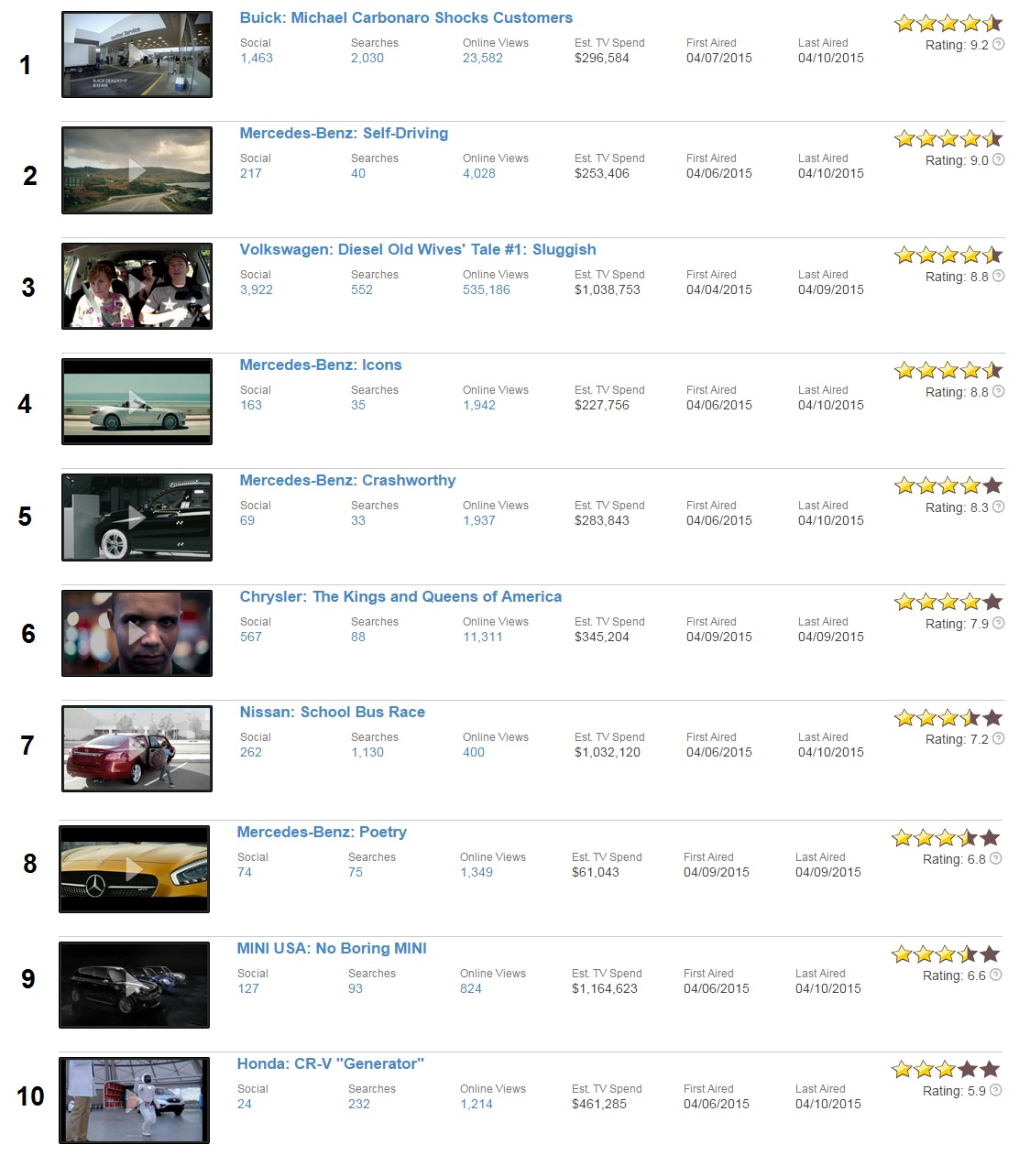The height and width of the screenshot is (1166, 1019).
Task: Click the help icon beside Rating: 9.0
Action: click(x=999, y=159)
